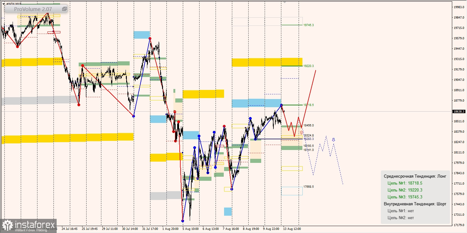Click the 18511.0 price axis value

[x=459, y=121]
